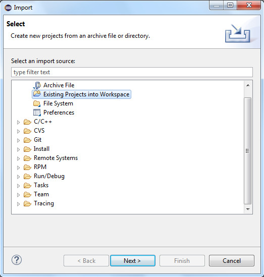The height and width of the screenshot is (277, 264).
Task: Click the Existing Projects into Workspace icon
Action: [37, 94]
